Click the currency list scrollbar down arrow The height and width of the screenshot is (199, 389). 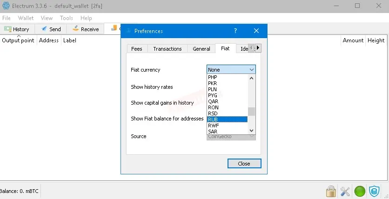(x=252, y=131)
